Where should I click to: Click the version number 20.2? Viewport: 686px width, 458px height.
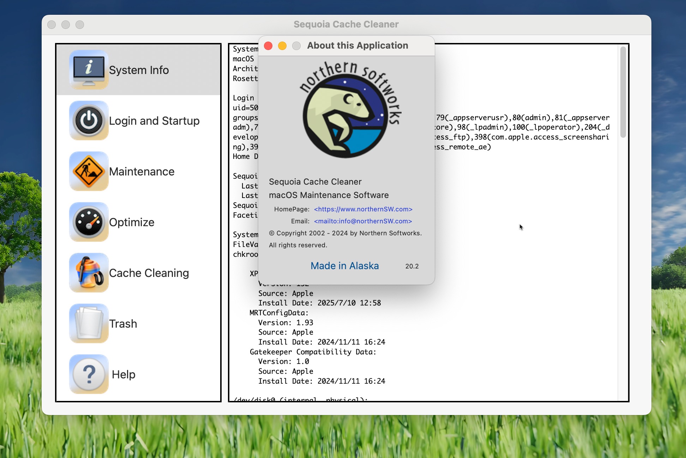pyautogui.click(x=412, y=266)
